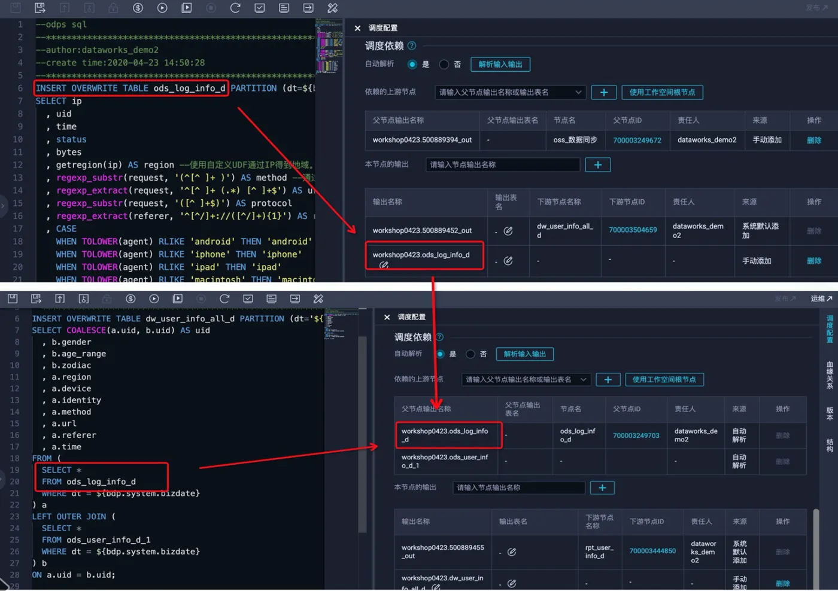This screenshot has height=591, width=838.
Task: Run the dw_user_info_all_d script with the play icon
Action: pyautogui.click(x=154, y=298)
